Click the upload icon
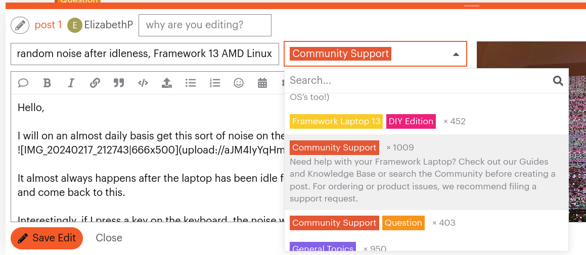 (167, 83)
